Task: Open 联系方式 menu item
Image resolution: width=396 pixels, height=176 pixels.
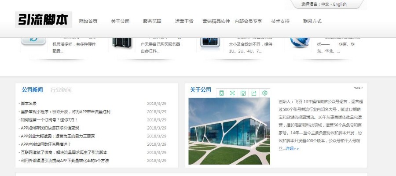Action: click(x=312, y=22)
